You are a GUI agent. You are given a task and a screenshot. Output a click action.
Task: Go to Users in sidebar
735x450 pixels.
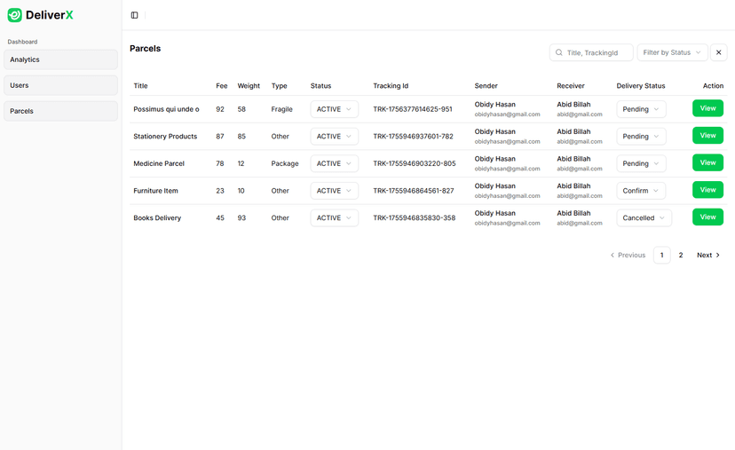coord(60,85)
